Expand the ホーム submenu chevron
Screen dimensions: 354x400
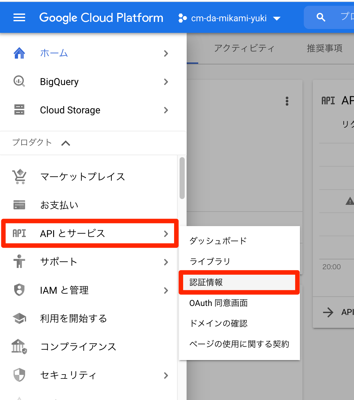166,53
